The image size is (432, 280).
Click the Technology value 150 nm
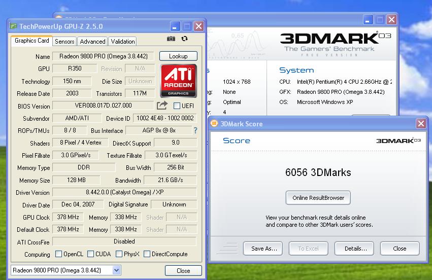(x=72, y=81)
